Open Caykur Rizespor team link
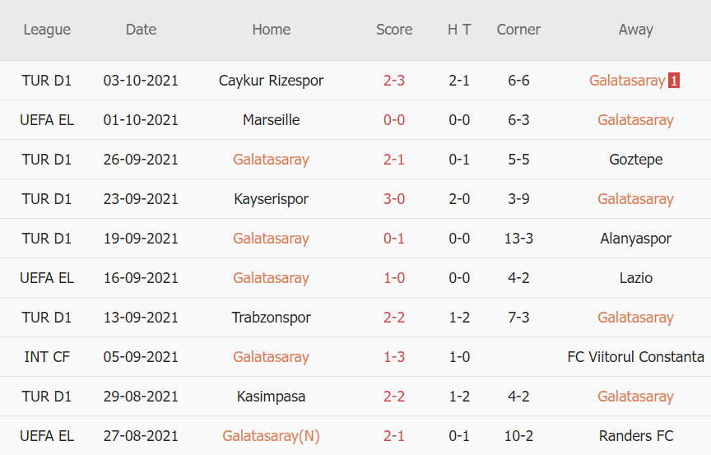 coord(271,81)
